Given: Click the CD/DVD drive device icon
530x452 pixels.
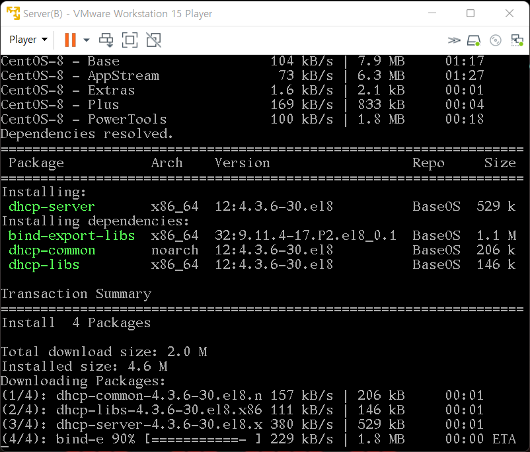Looking at the screenshot, I should (495, 40).
